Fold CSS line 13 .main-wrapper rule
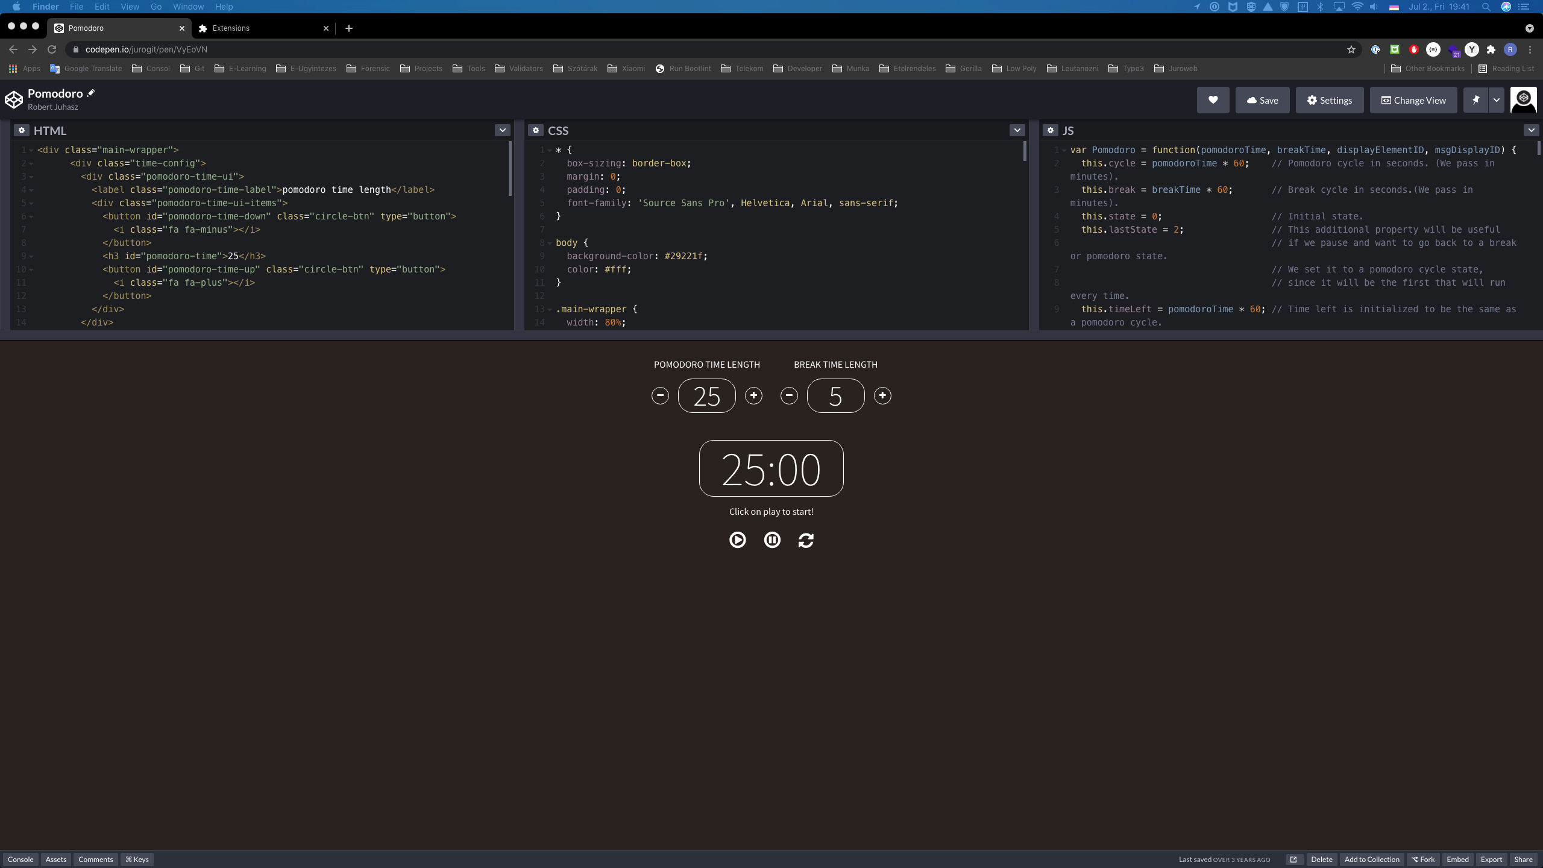Viewport: 1543px width, 868px height. tap(550, 309)
